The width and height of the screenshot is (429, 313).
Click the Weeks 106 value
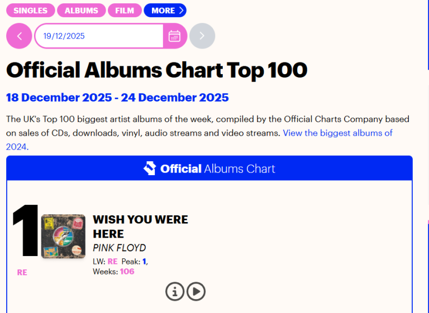coord(127,272)
